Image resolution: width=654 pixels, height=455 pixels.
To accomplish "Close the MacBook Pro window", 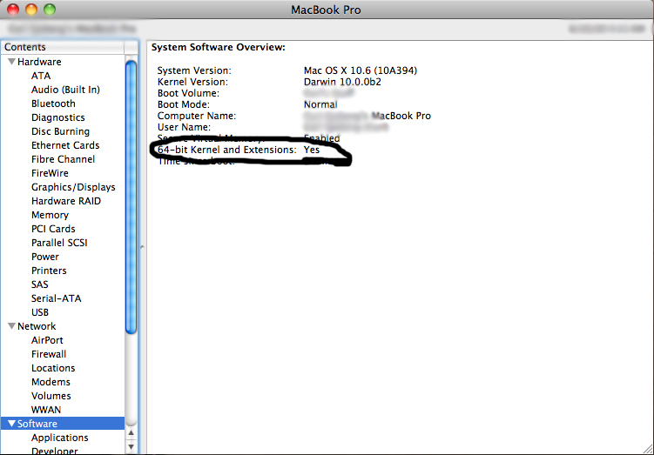I will 13,10.
